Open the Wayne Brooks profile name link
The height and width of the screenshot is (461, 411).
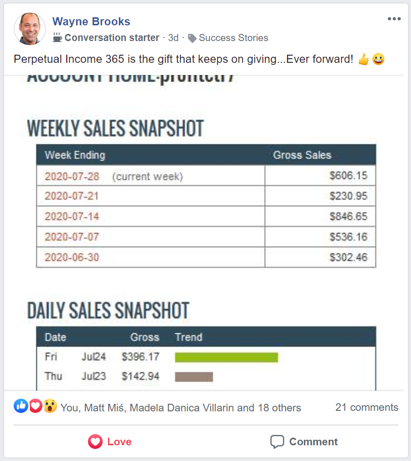tap(91, 21)
